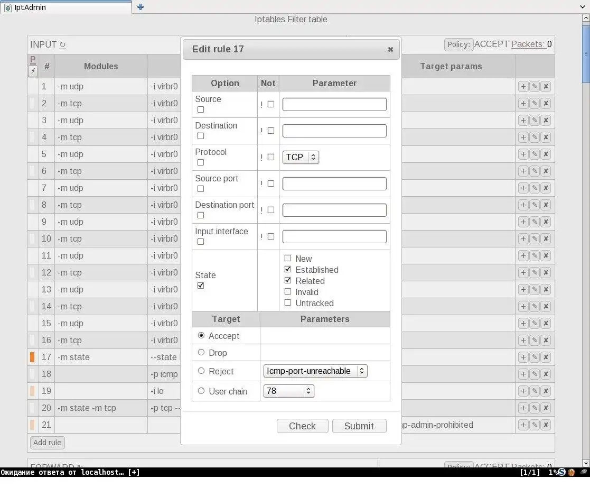Edit rule 10 with pencil icon

pyautogui.click(x=535, y=239)
